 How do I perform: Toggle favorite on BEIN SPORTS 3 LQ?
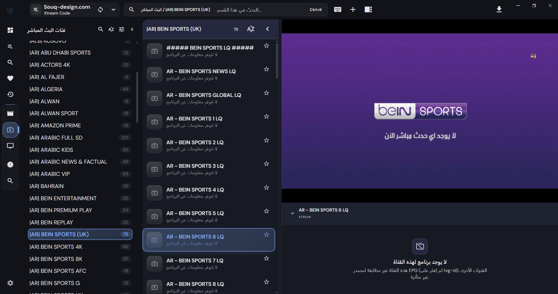point(267,164)
